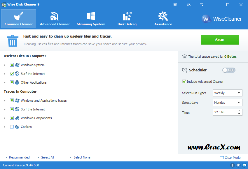Click the globe icon for Traces Surf the Internet

17,109
